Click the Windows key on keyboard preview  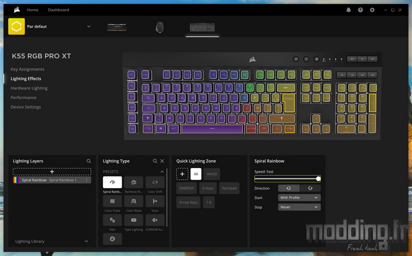161,129
